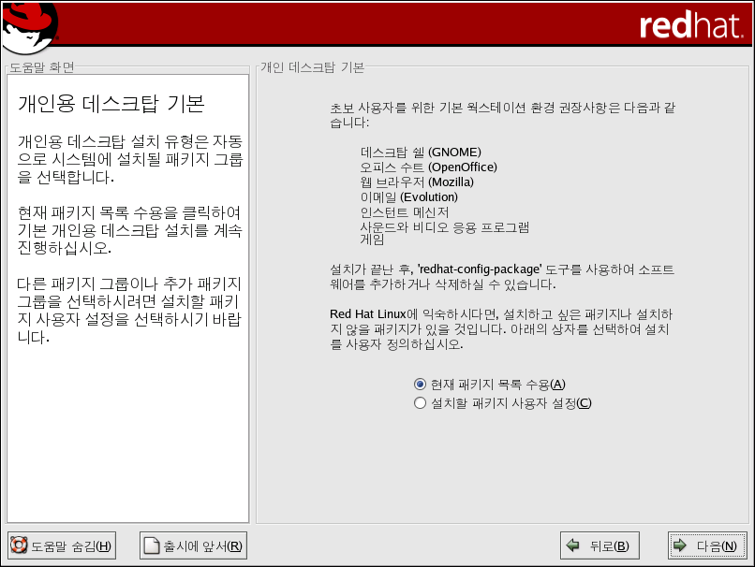The width and height of the screenshot is (755, 567).
Task: Open release notes with 출시에 앞서(R) button
Action: [x=194, y=546]
